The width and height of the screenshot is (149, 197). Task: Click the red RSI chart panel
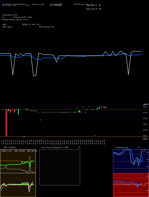point(131,185)
